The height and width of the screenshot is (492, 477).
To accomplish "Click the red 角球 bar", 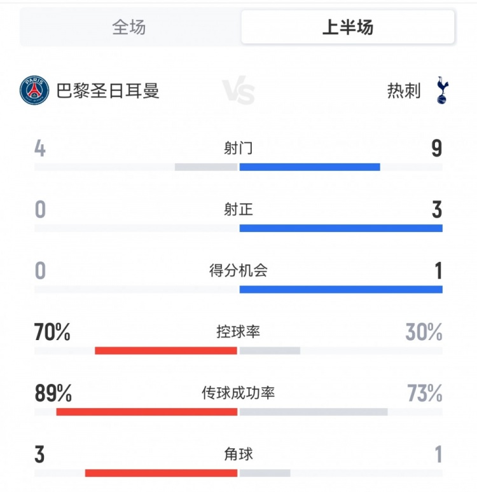I will [x=161, y=472].
